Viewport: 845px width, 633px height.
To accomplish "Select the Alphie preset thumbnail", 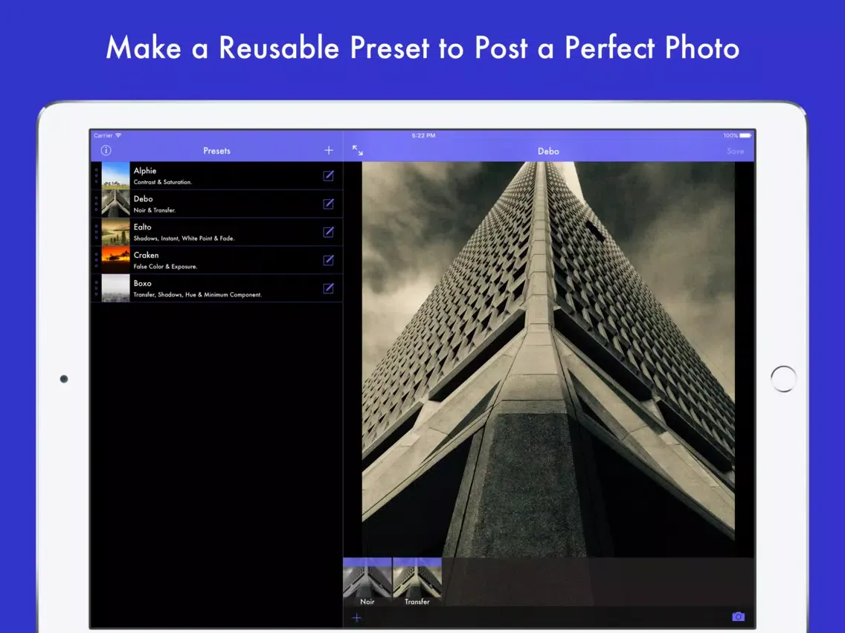I will [x=116, y=175].
